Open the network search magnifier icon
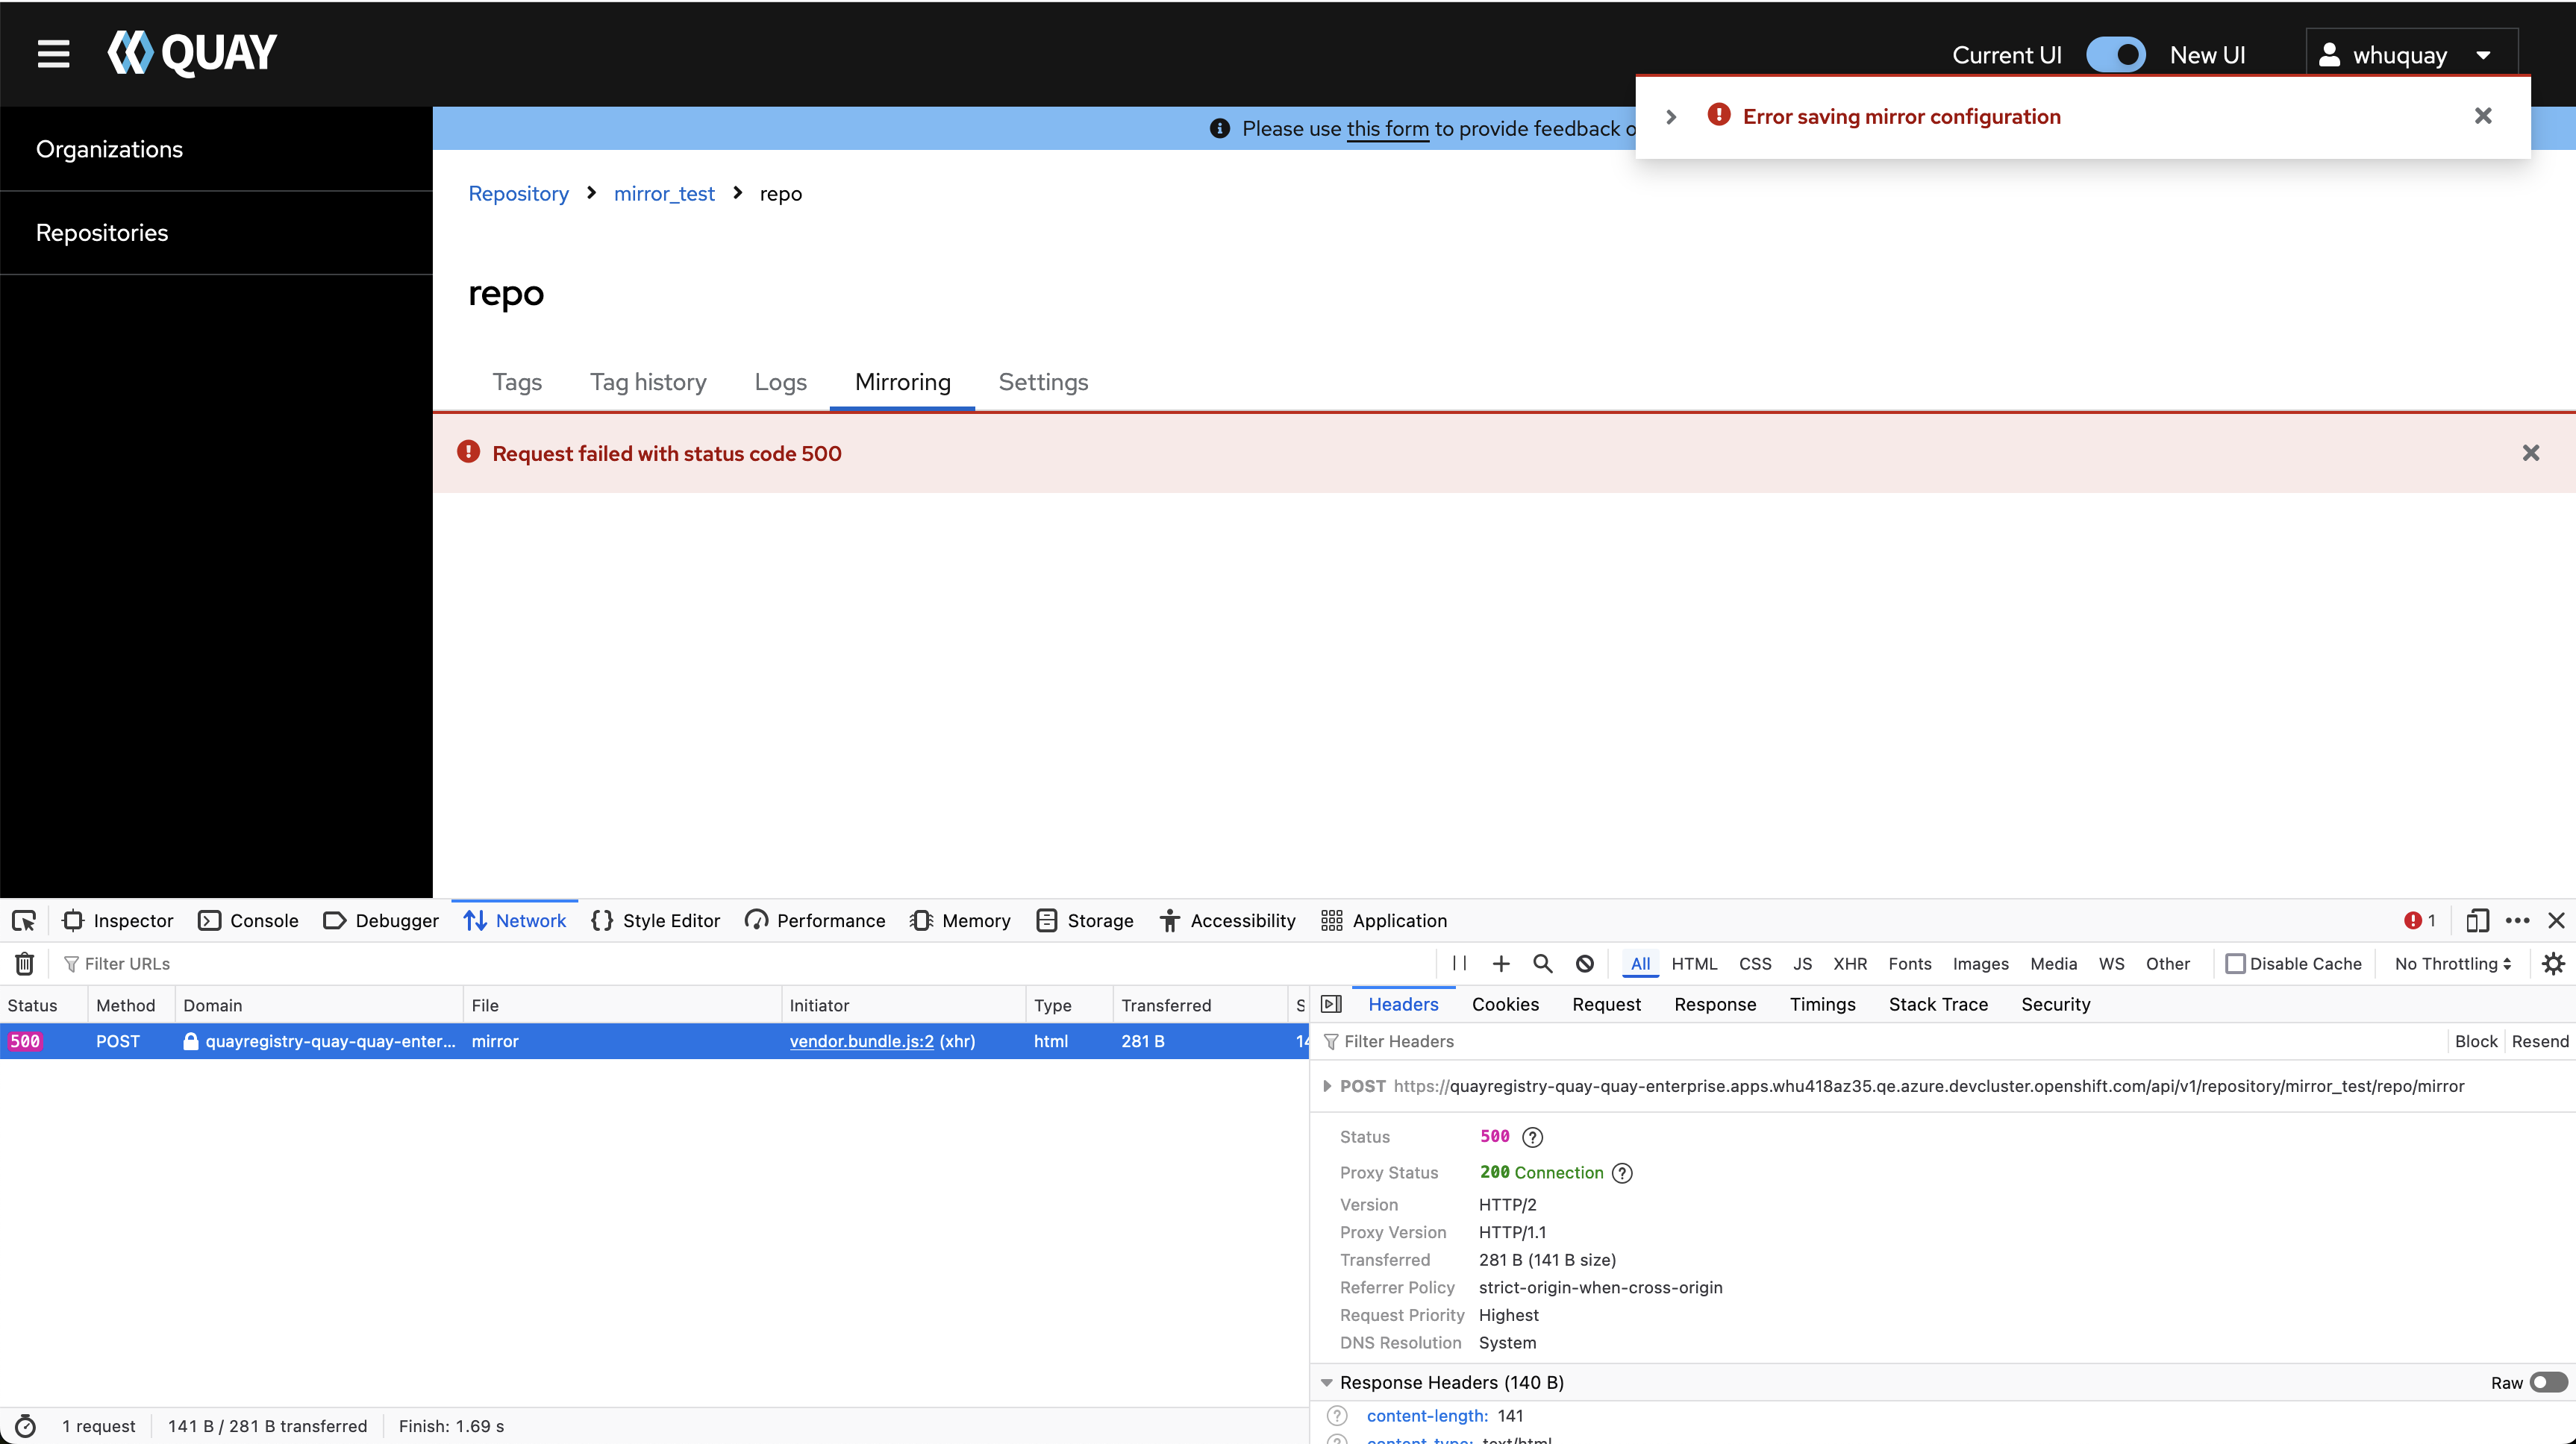 click(x=1542, y=964)
